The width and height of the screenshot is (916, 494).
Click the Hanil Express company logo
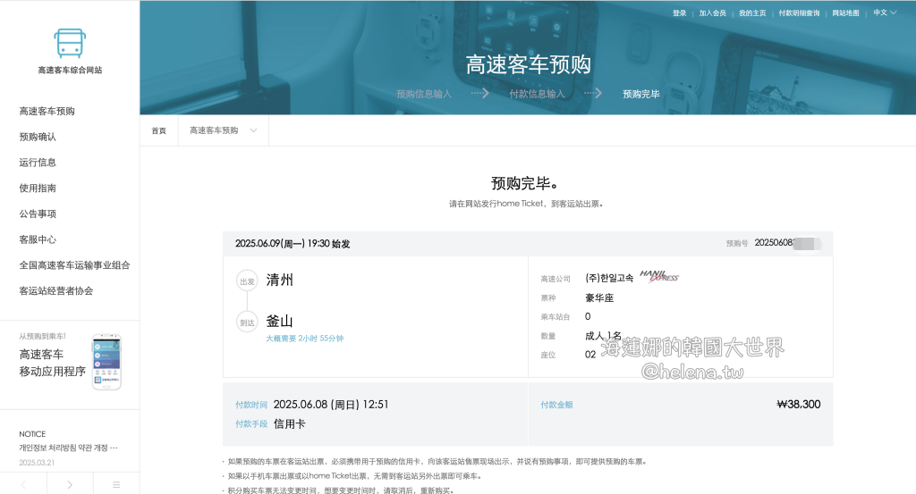tap(659, 277)
